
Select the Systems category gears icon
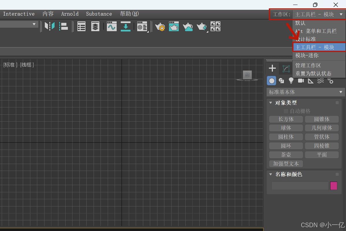[x=330, y=81]
